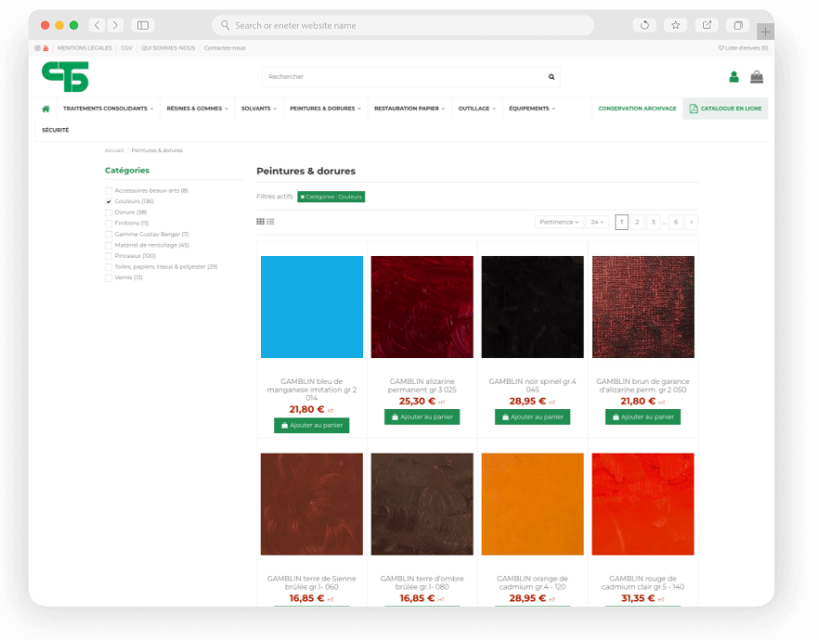Image resolution: width=819 pixels, height=640 pixels.
Task: Toggle Accessoires beaux-arts category checkbox
Action: pyautogui.click(x=109, y=191)
